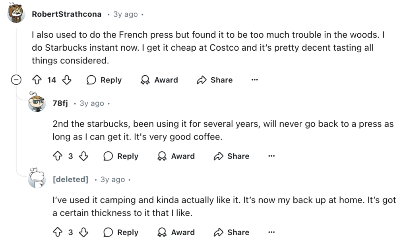Award 78fj's comment
The height and width of the screenshot is (246, 407).
[176, 156]
